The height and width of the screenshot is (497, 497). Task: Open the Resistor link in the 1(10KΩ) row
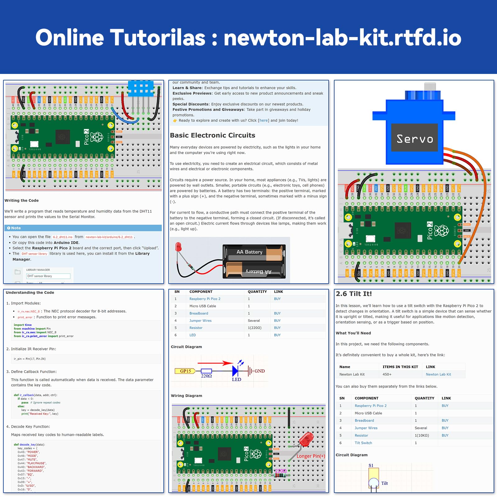tap(361, 435)
